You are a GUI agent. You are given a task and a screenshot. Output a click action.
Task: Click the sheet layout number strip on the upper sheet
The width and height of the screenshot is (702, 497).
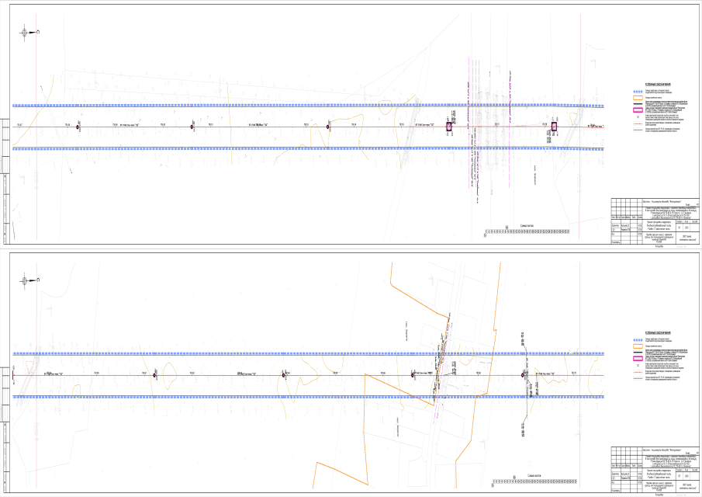(527, 231)
